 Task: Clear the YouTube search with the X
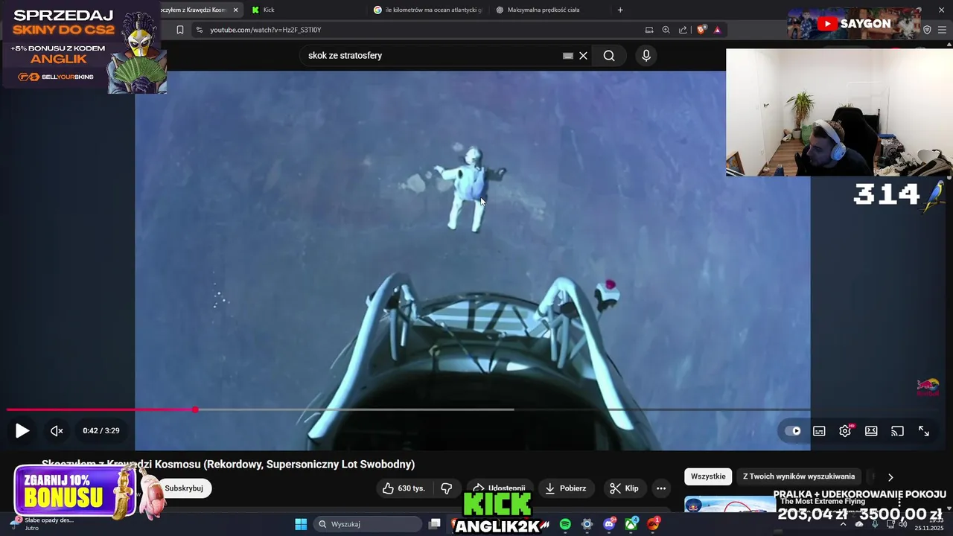[x=584, y=56]
